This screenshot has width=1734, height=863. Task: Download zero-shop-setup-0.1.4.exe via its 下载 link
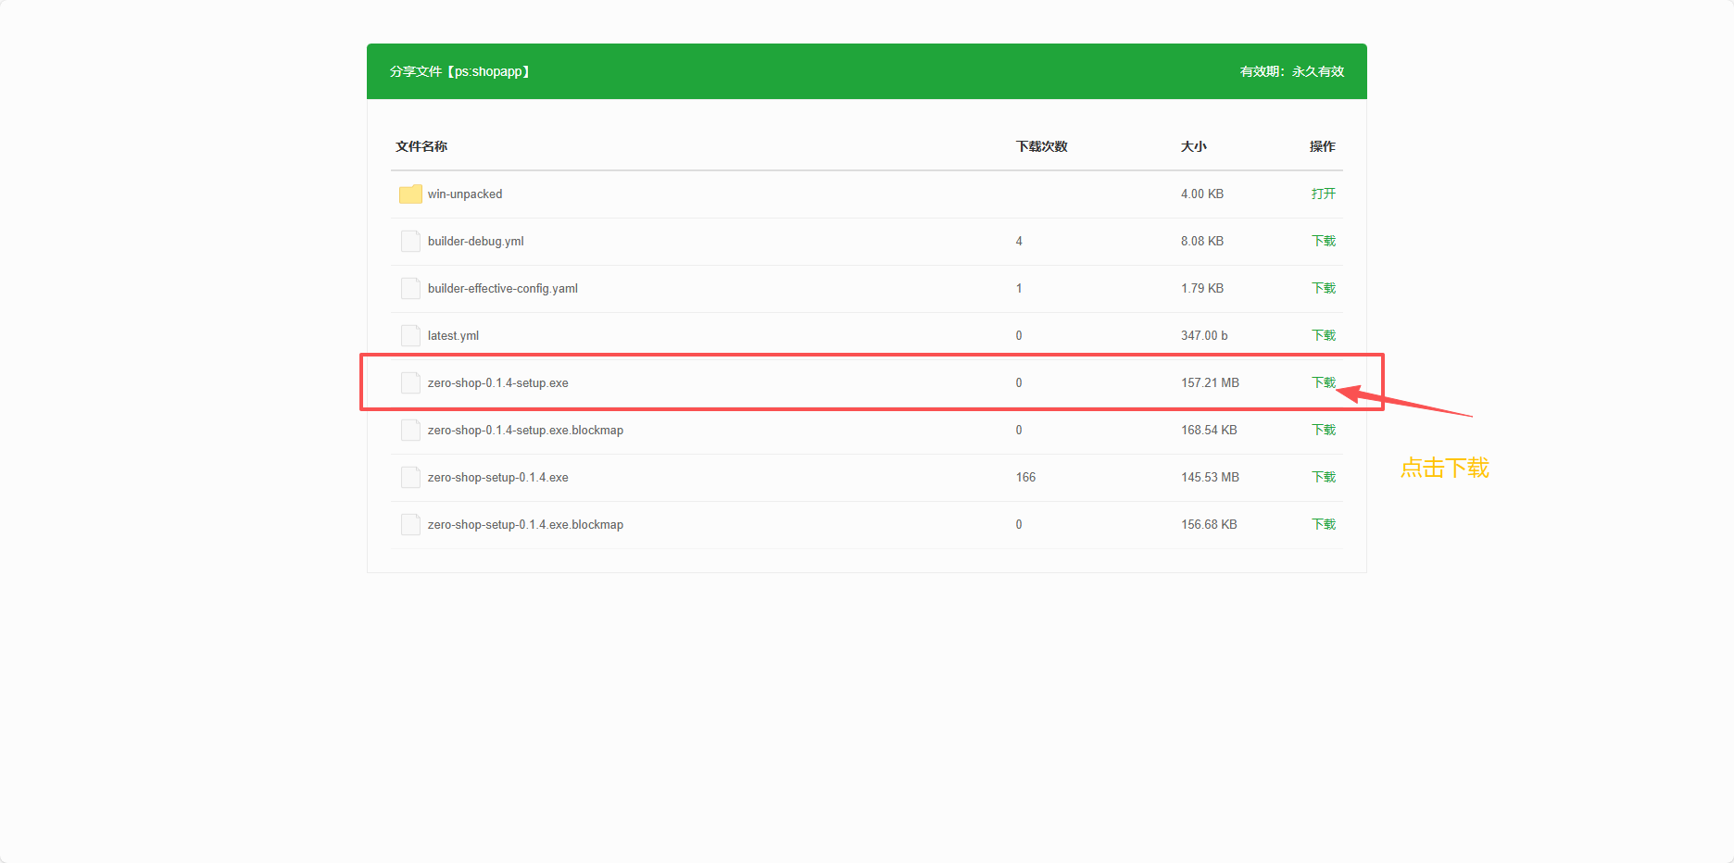[x=1323, y=478]
